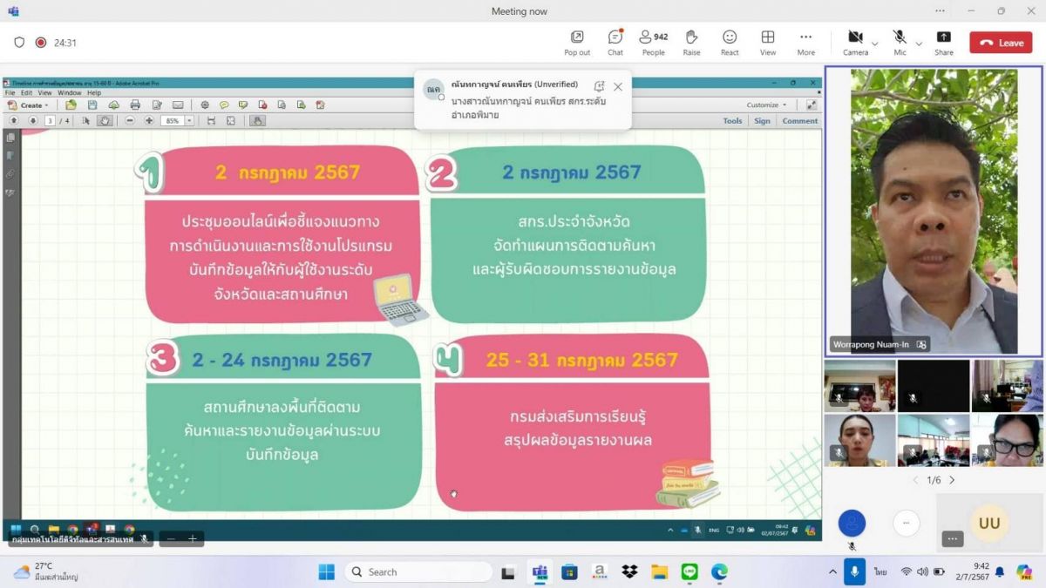This screenshot has height=588, width=1046.
Task: Open the View layout menu
Action: click(x=767, y=42)
